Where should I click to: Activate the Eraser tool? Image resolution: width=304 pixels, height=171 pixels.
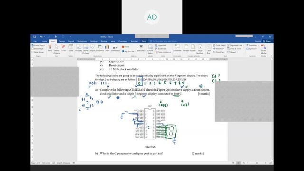pyautogui.click(x=63, y=48)
